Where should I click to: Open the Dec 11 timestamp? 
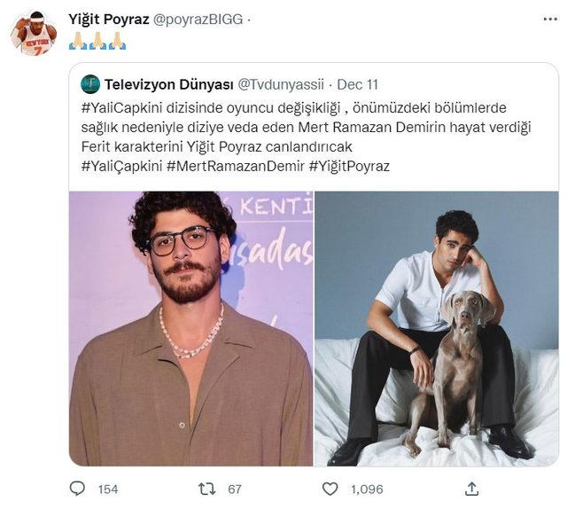point(358,85)
